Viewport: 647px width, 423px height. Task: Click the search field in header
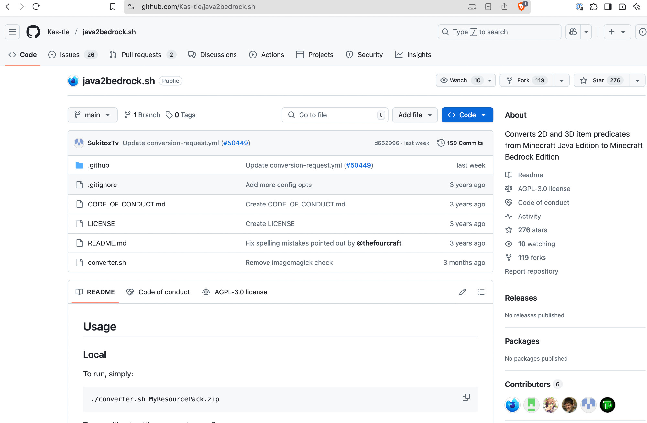[x=499, y=32]
